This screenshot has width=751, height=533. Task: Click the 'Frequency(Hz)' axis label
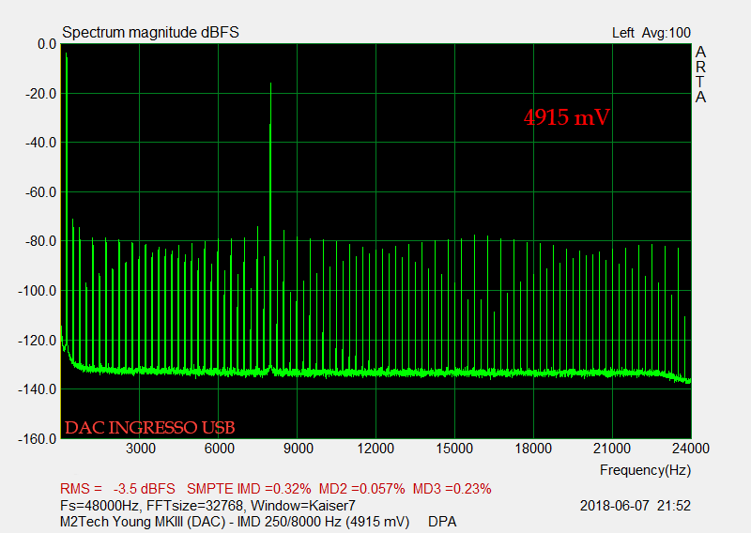pyautogui.click(x=645, y=470)
